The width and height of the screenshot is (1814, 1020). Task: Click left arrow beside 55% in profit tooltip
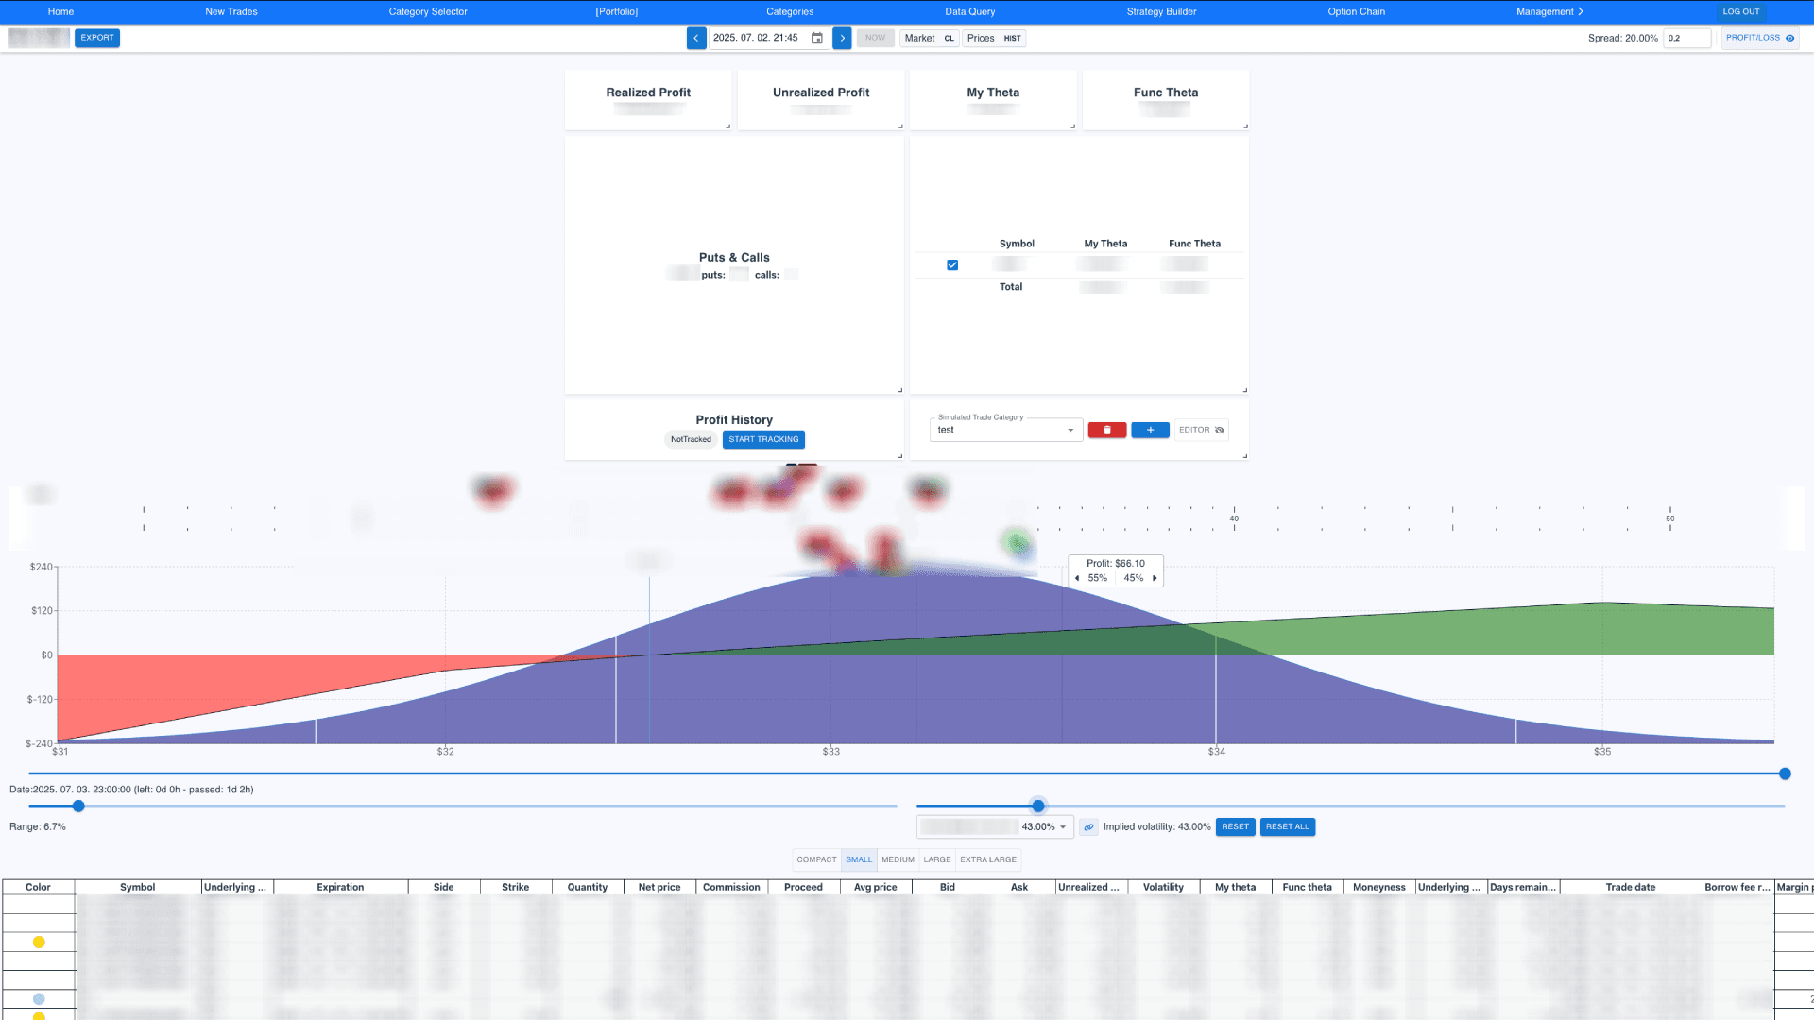(x=1077, y=578)
